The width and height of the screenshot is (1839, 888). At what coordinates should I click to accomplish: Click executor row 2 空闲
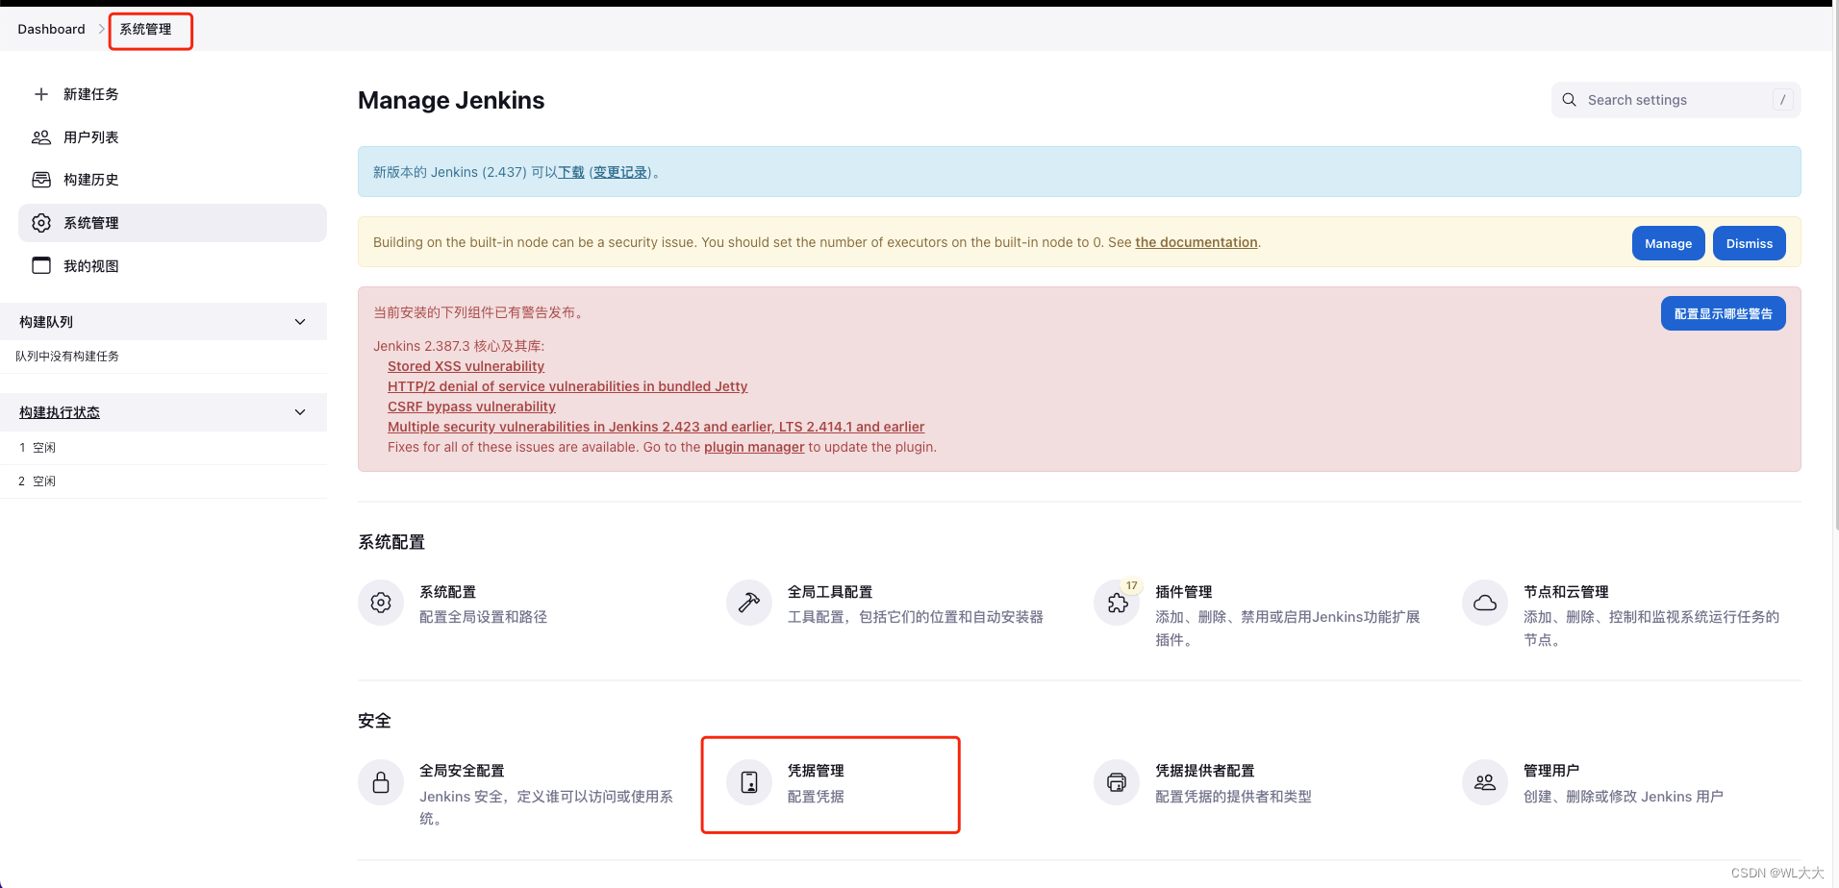click(164, 481)
